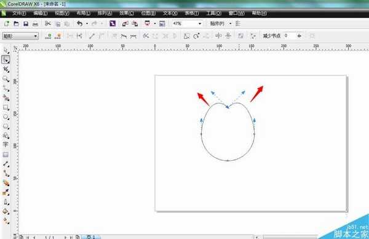Screen dimensions: 369x239
Task: Select the Zoom magnifier tool
Action: 6,79
